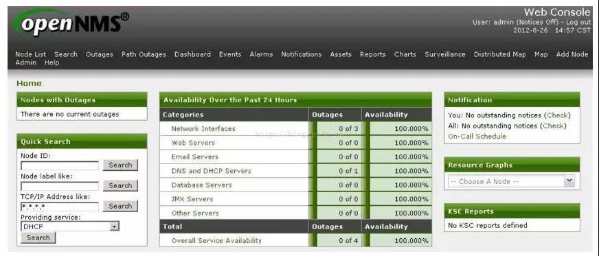Viewport: 599px width, 256px height.
Task: Click Availability Over the Past 24 Hours header
Action: [x=295, y=100]
